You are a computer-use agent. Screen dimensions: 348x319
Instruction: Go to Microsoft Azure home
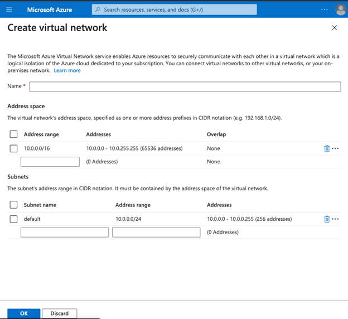pyautogui.click(x=50, y=10)
